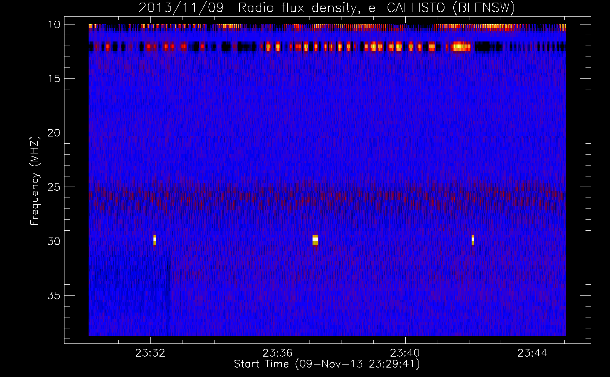Click the bright 30 MHz spike after 23:37

pos(315,240)
